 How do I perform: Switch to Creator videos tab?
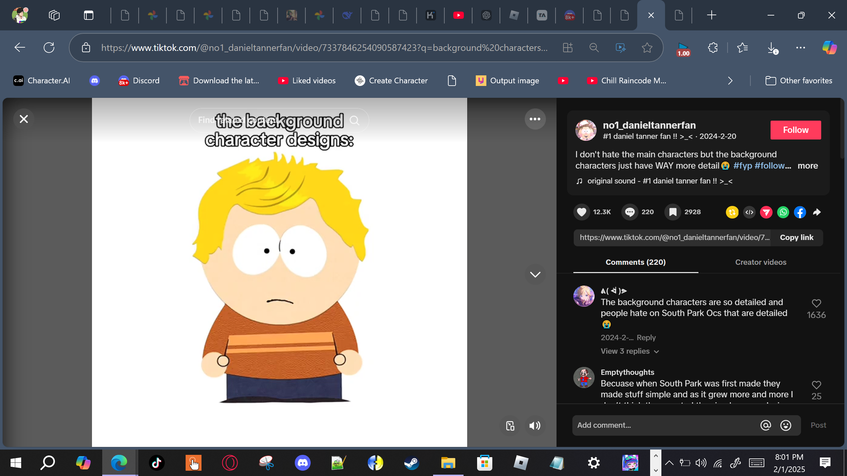coord(760,262)
